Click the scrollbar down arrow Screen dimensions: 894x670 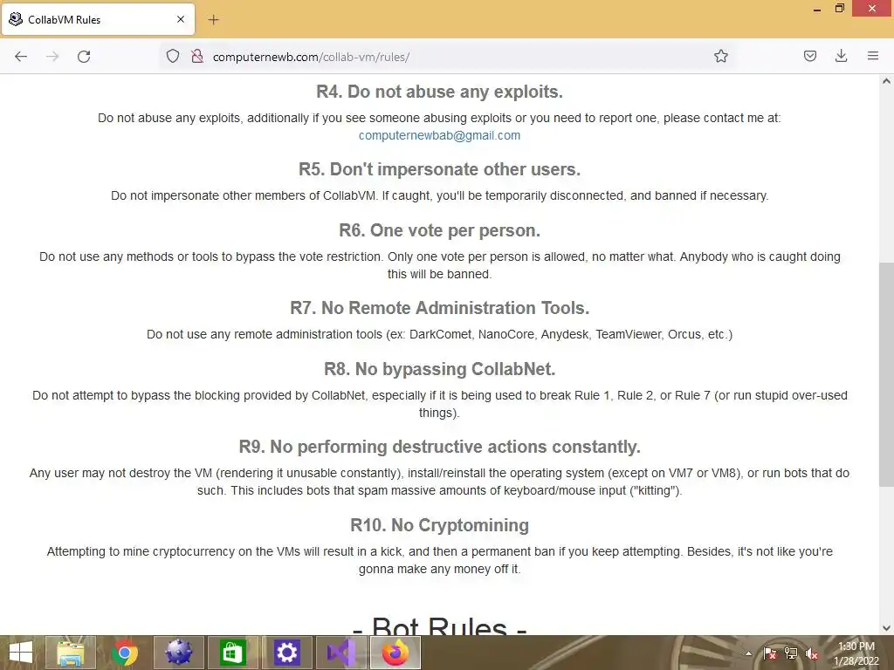click(886, 628)
